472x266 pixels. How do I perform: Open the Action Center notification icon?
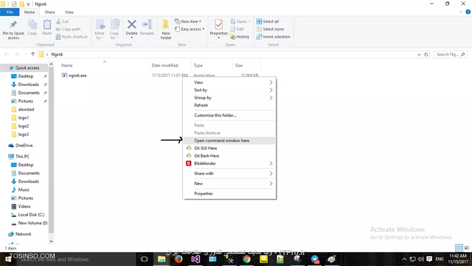tap(429, 259)
